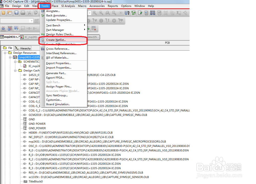256x184 pixels.
Task: Collapse the Design Cache folder node
Action: [x=15, y=71]
